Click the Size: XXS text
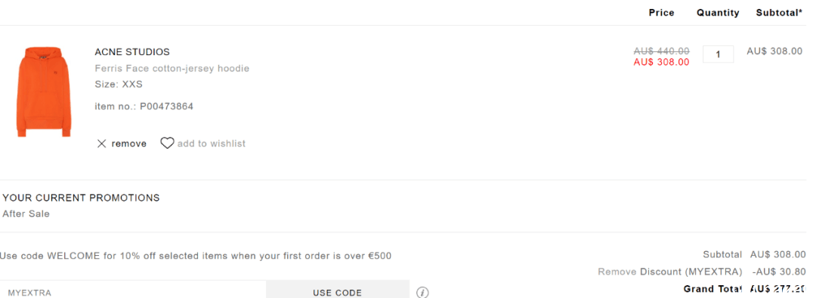Viewport: 816px width, 298px height. point(119,84)
